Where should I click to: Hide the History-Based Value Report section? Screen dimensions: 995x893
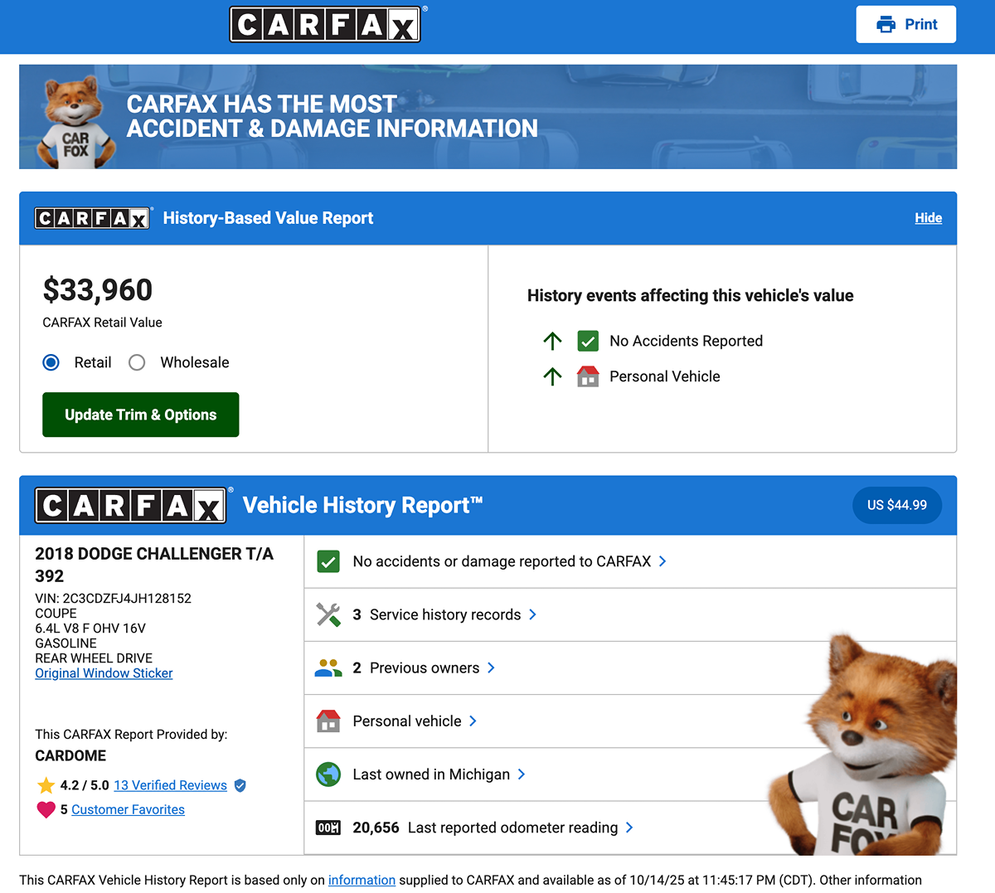[x=928, y=218]
